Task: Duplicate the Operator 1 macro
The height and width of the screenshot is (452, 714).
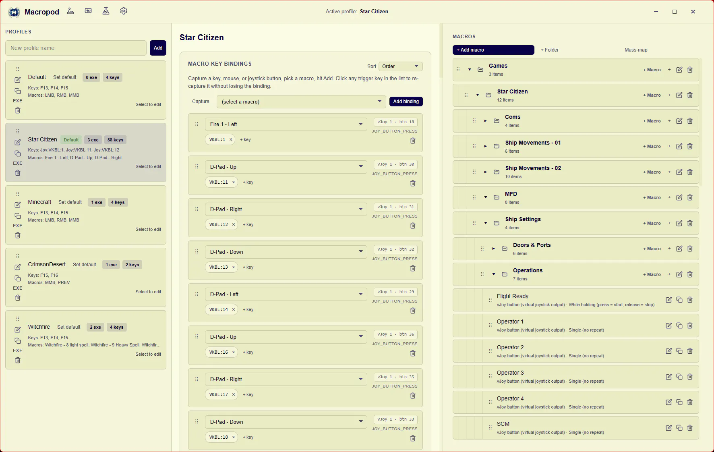Action: pos(679,326)
